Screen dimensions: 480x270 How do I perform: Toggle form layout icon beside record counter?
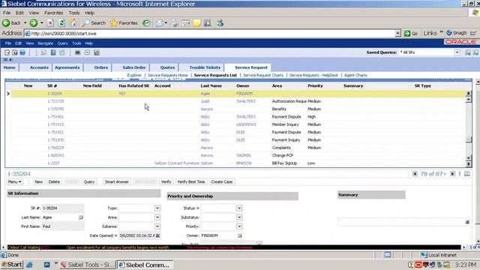click(x=466, y=173)
